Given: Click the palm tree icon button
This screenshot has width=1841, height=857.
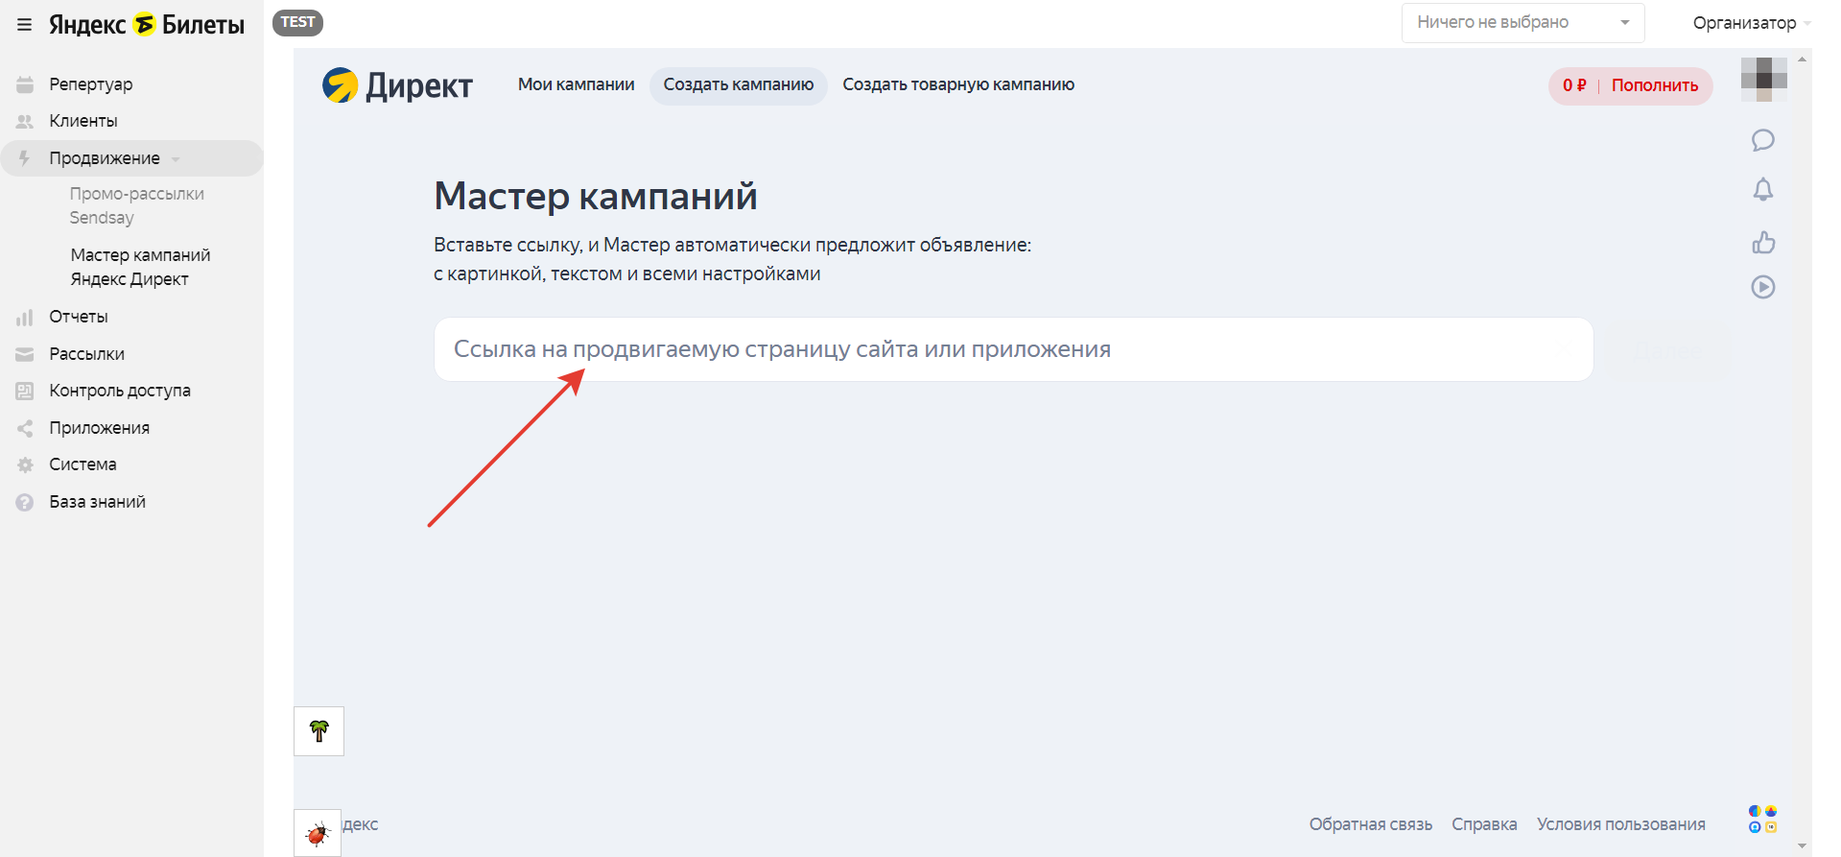Looking at the screenshot, I should 319,731.
